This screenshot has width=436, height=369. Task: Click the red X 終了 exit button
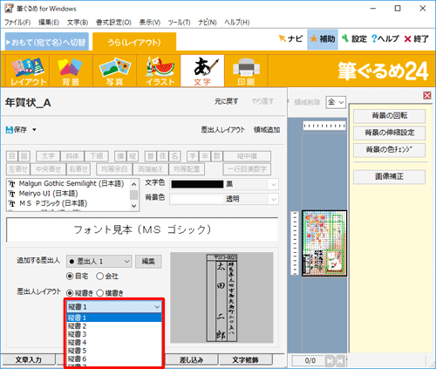pyautogui.click(x=417, y=38)
